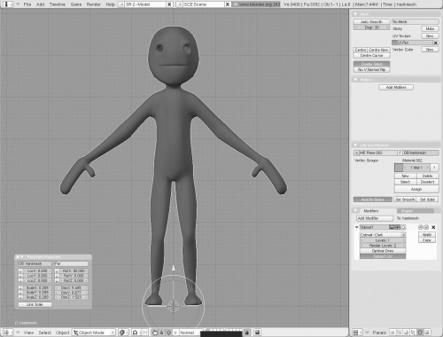Open the Game menu
The width and height of the screenshot is (443, 337).
76,4
